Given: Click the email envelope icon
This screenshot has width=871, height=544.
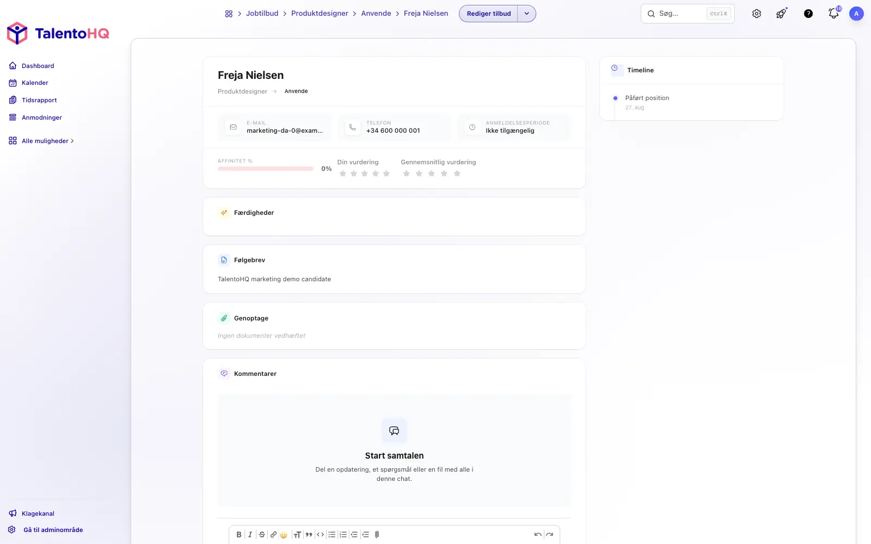Looking at the screenshot, I should coord(234,127).
